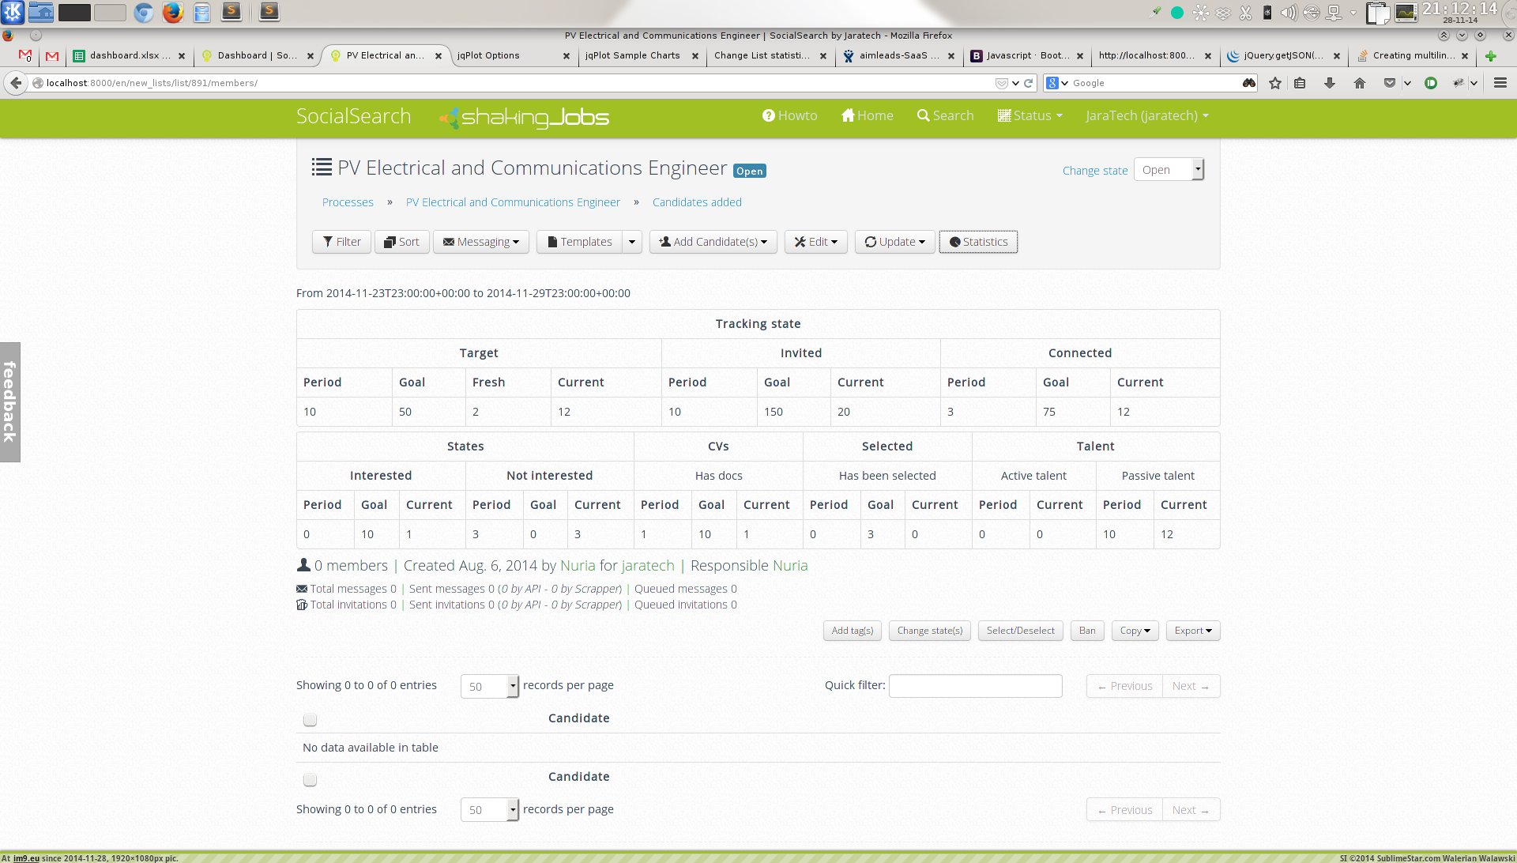Screen dimensions: 1517x863
Task: Reload the page with the refresh icon
Action: 1029,83
